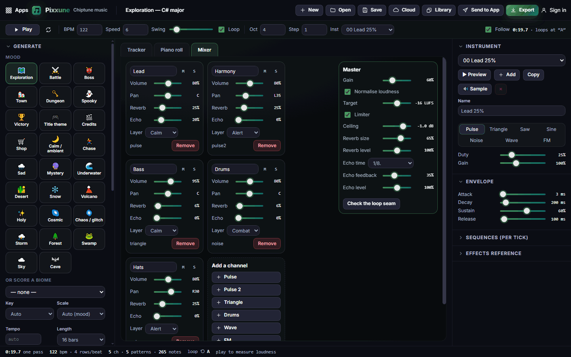Screen dimensions: 571x357
Task: Click the instrument Name field
Action: (x=512, y=111)
